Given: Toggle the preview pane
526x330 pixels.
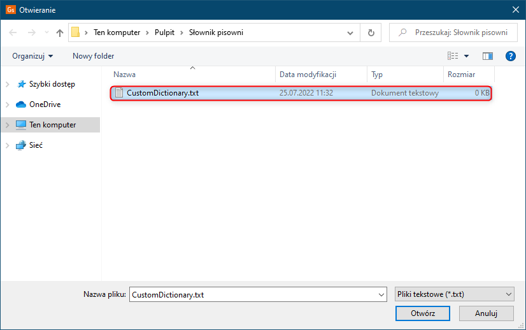Looking at the screenshot, I should pyautogui.click(x=488, y=56).
